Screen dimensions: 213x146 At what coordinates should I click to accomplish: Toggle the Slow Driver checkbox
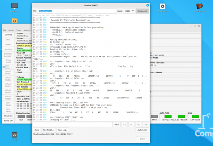[3, 67]
